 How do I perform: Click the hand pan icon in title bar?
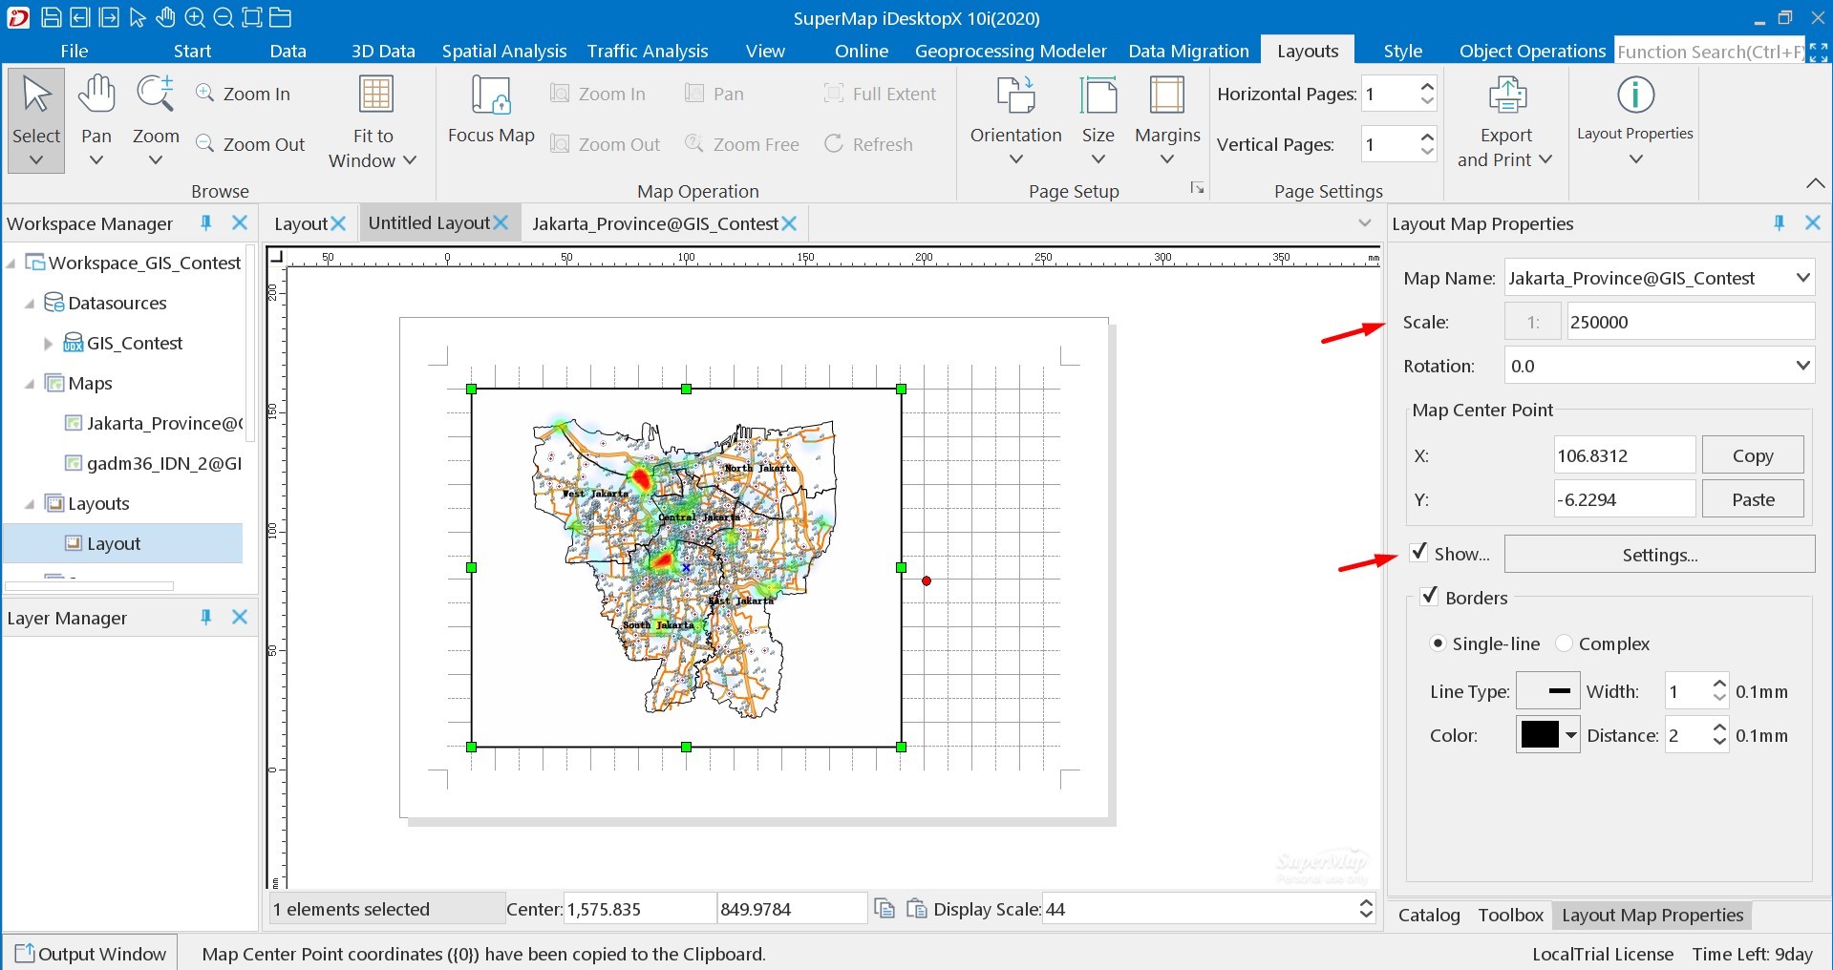pyautogui.click(x=165, y=17)
